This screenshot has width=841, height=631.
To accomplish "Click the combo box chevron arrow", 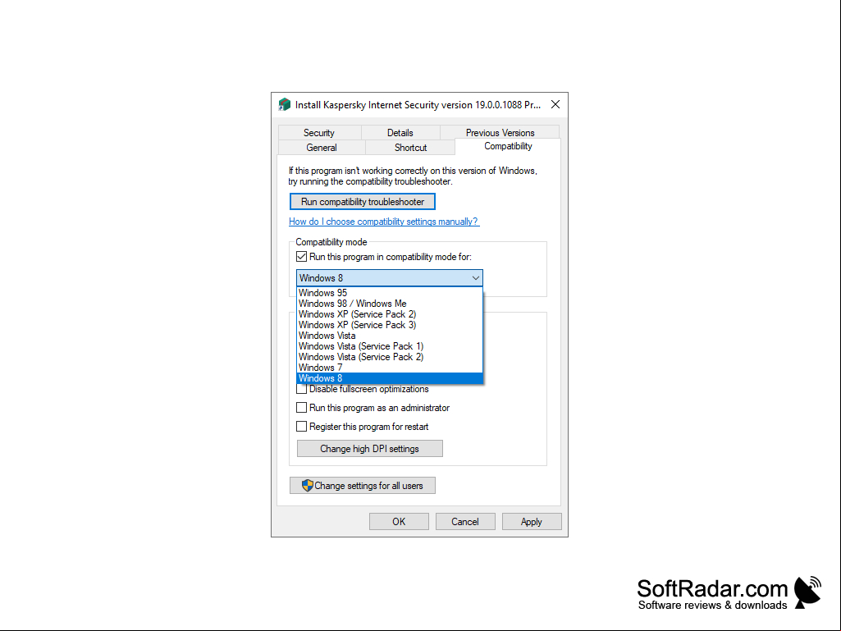I will coord(475,278).
